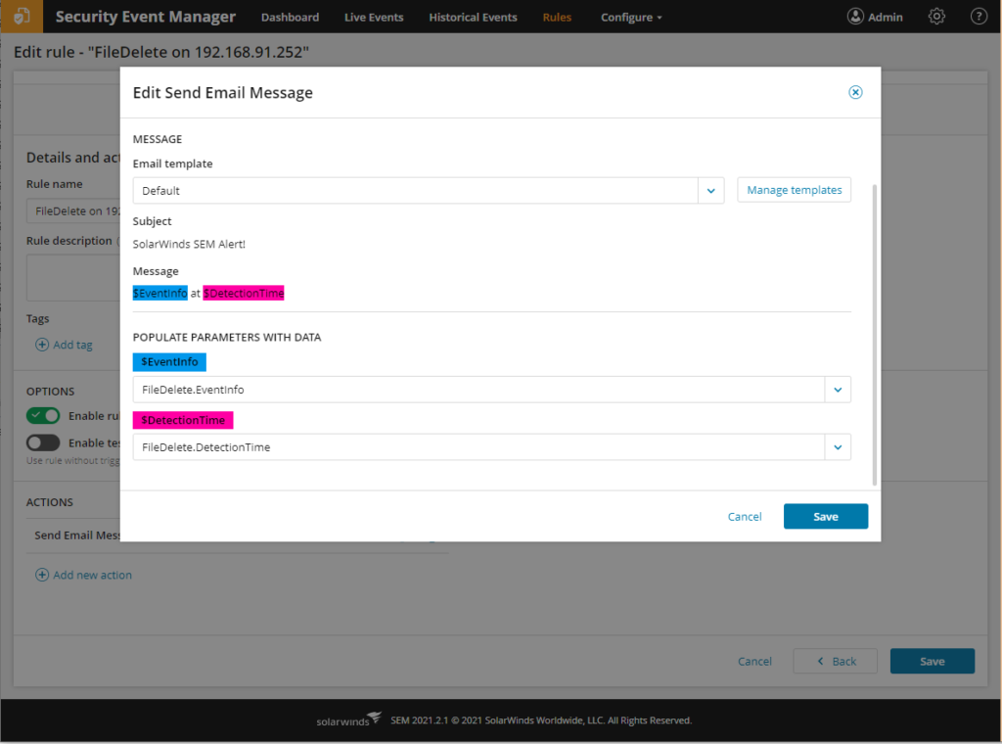Viewport: 1002px width, 744px height.
Task: Click the Security Event Manager title
Action: pyautogui.click(x=146, y=17)
